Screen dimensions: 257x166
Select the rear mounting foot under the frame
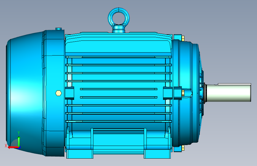pyautogui.click(x=80, y=154)
